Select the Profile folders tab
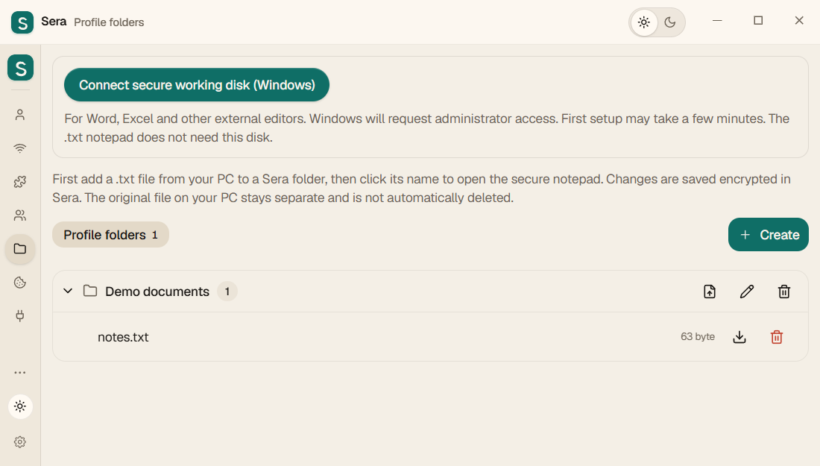Screen dimensions: 820x466 click(x=110, y=234)
